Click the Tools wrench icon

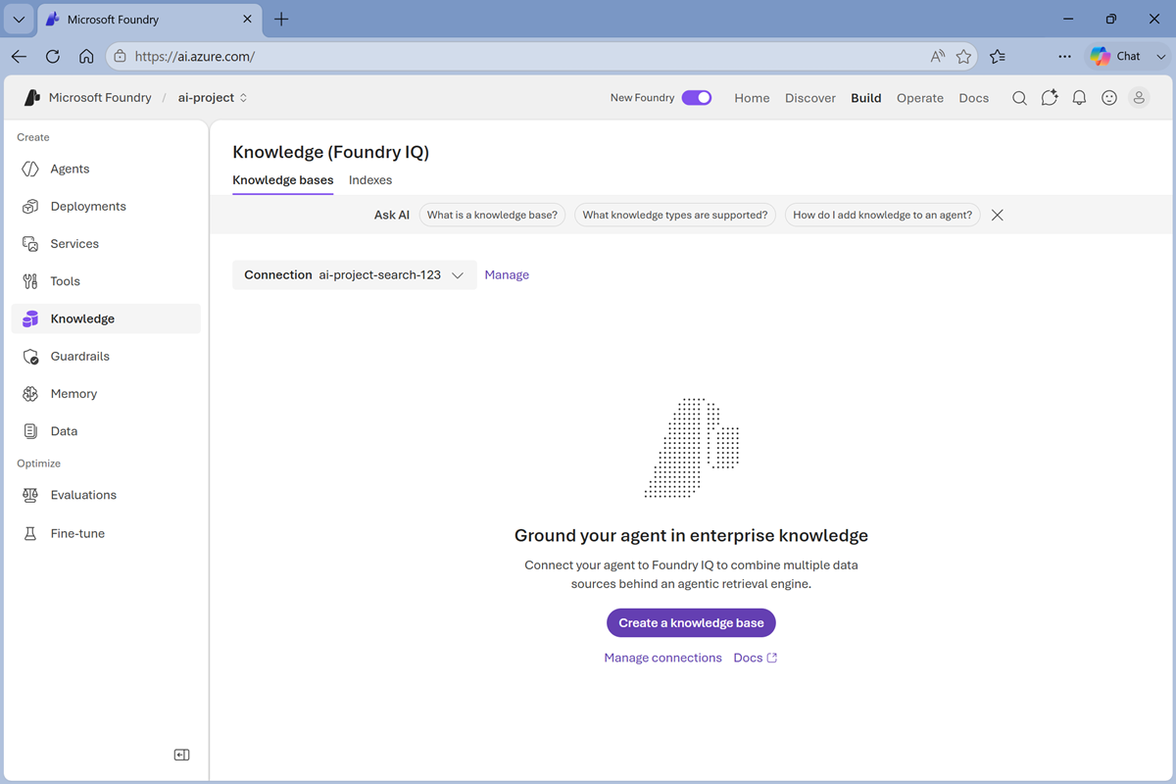[x=30, y=281]
